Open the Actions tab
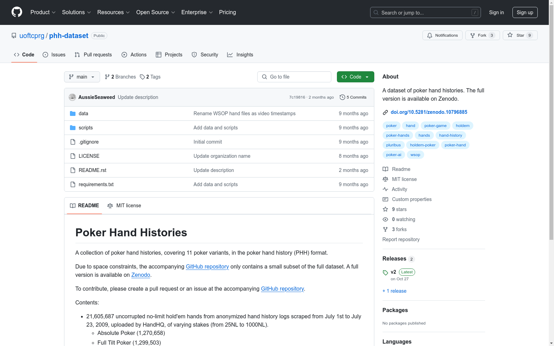 [134, 55]
